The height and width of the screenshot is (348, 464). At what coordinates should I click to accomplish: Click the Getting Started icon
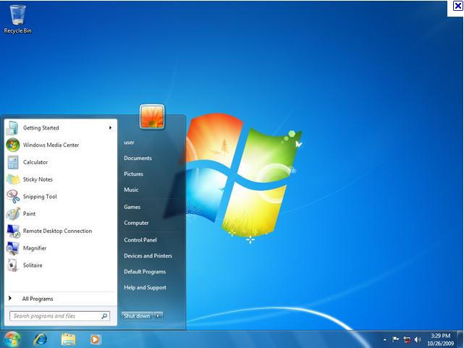[13, 128]
